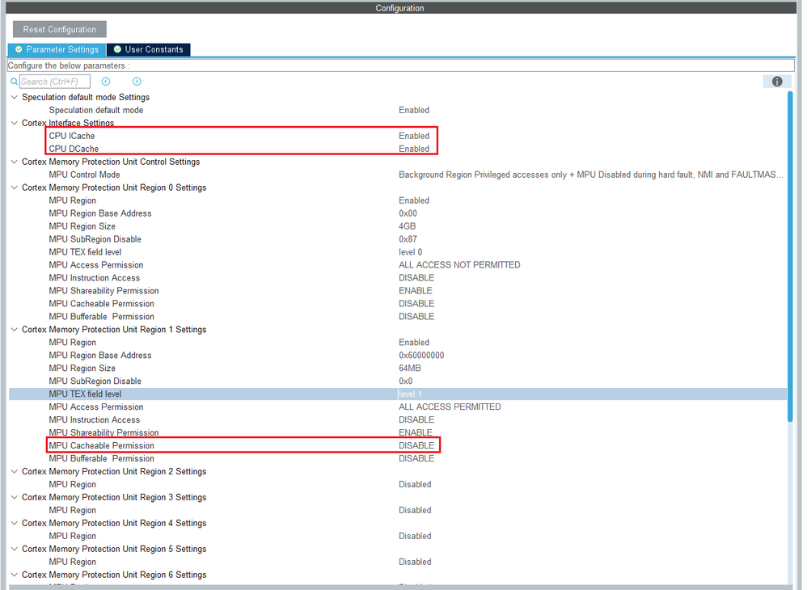Viewport: 807px width, 590px height.
Task: Go to previous search result arrow
Action: 106,82
